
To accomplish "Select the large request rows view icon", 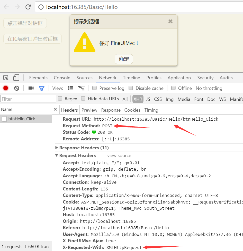I will [x=70, y=88].
